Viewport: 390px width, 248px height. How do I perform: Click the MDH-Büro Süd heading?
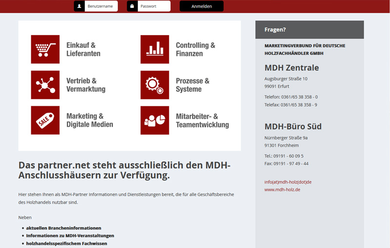click(293, 127)
